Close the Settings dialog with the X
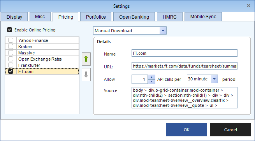This screenshot has height=141, width=255. point(248,6)
